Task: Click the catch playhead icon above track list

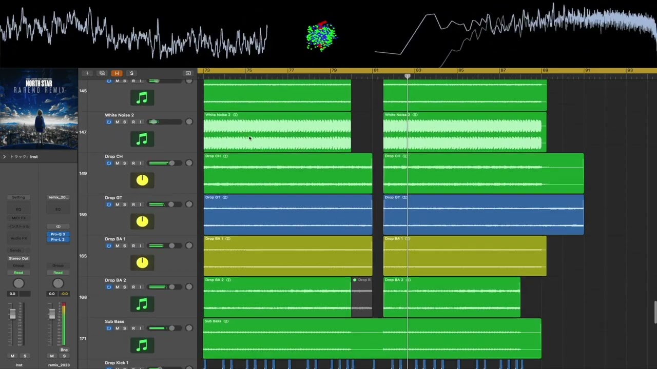Action: click(x=188, y=73)
